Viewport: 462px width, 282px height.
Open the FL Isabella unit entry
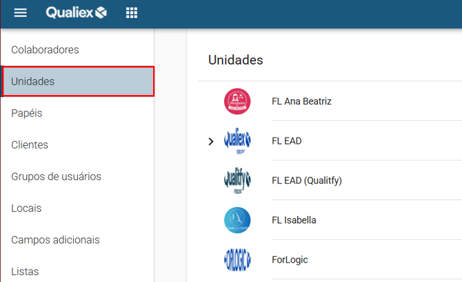coord(294,220)
